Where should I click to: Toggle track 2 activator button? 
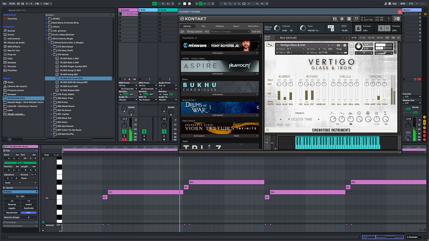click(x=144, y=132)
